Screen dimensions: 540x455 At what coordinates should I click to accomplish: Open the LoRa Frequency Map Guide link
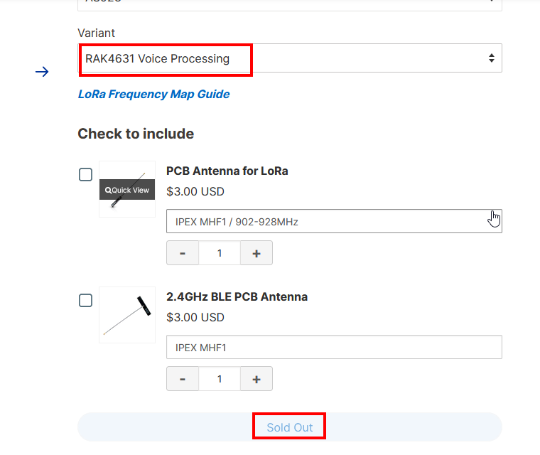coord(153,94)
